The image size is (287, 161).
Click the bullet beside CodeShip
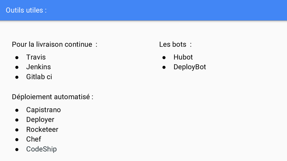[17, 150]
